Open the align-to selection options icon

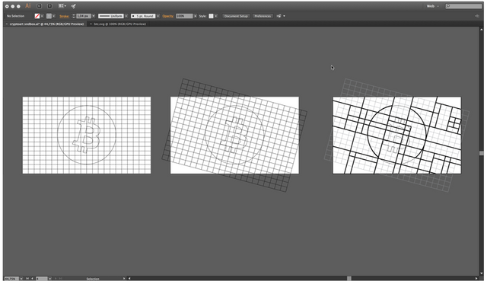click(279, 16)
